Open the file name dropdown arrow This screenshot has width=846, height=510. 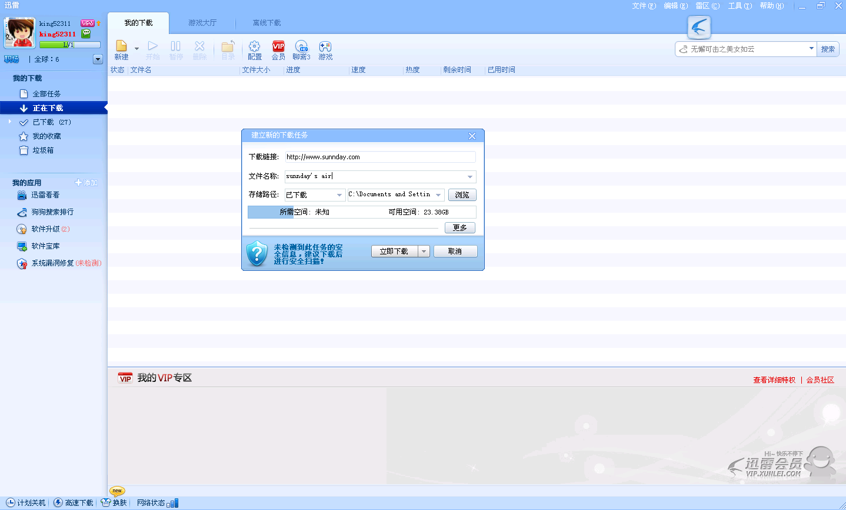(470, 176)
